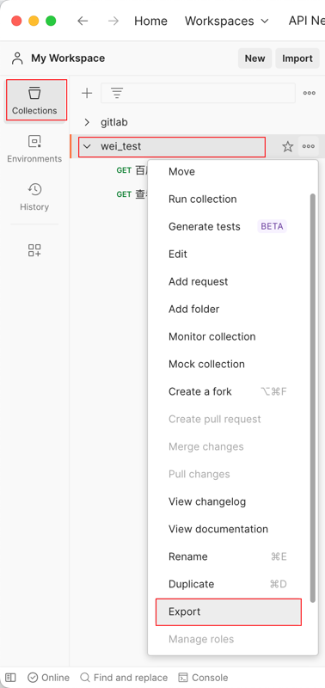Click the macOS green fullscreen button
Viewport: 325px width, 688px height.
[51, 21]
